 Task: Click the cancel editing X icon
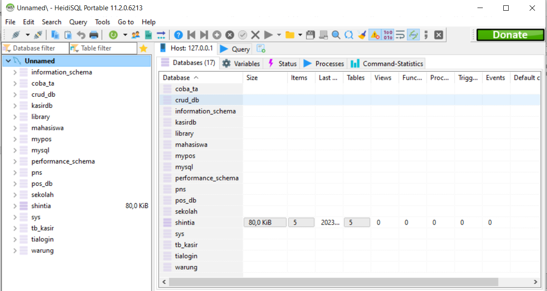255,35
